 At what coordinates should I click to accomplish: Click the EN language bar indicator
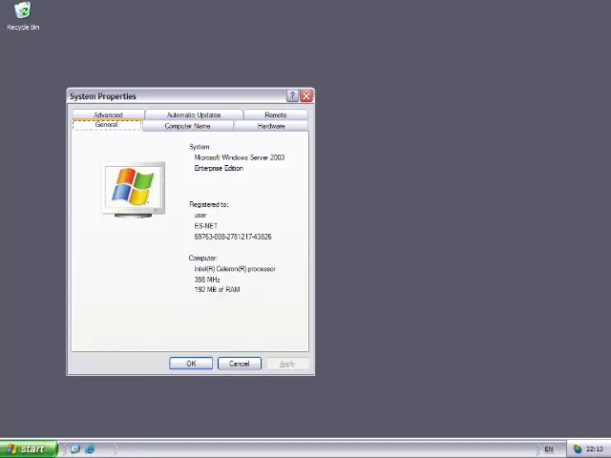(x=549, y=449)
